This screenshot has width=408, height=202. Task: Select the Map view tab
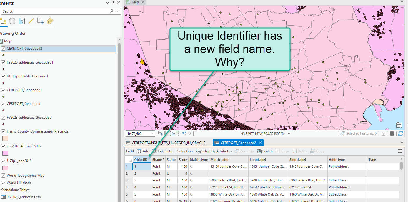tap(135, 2)
